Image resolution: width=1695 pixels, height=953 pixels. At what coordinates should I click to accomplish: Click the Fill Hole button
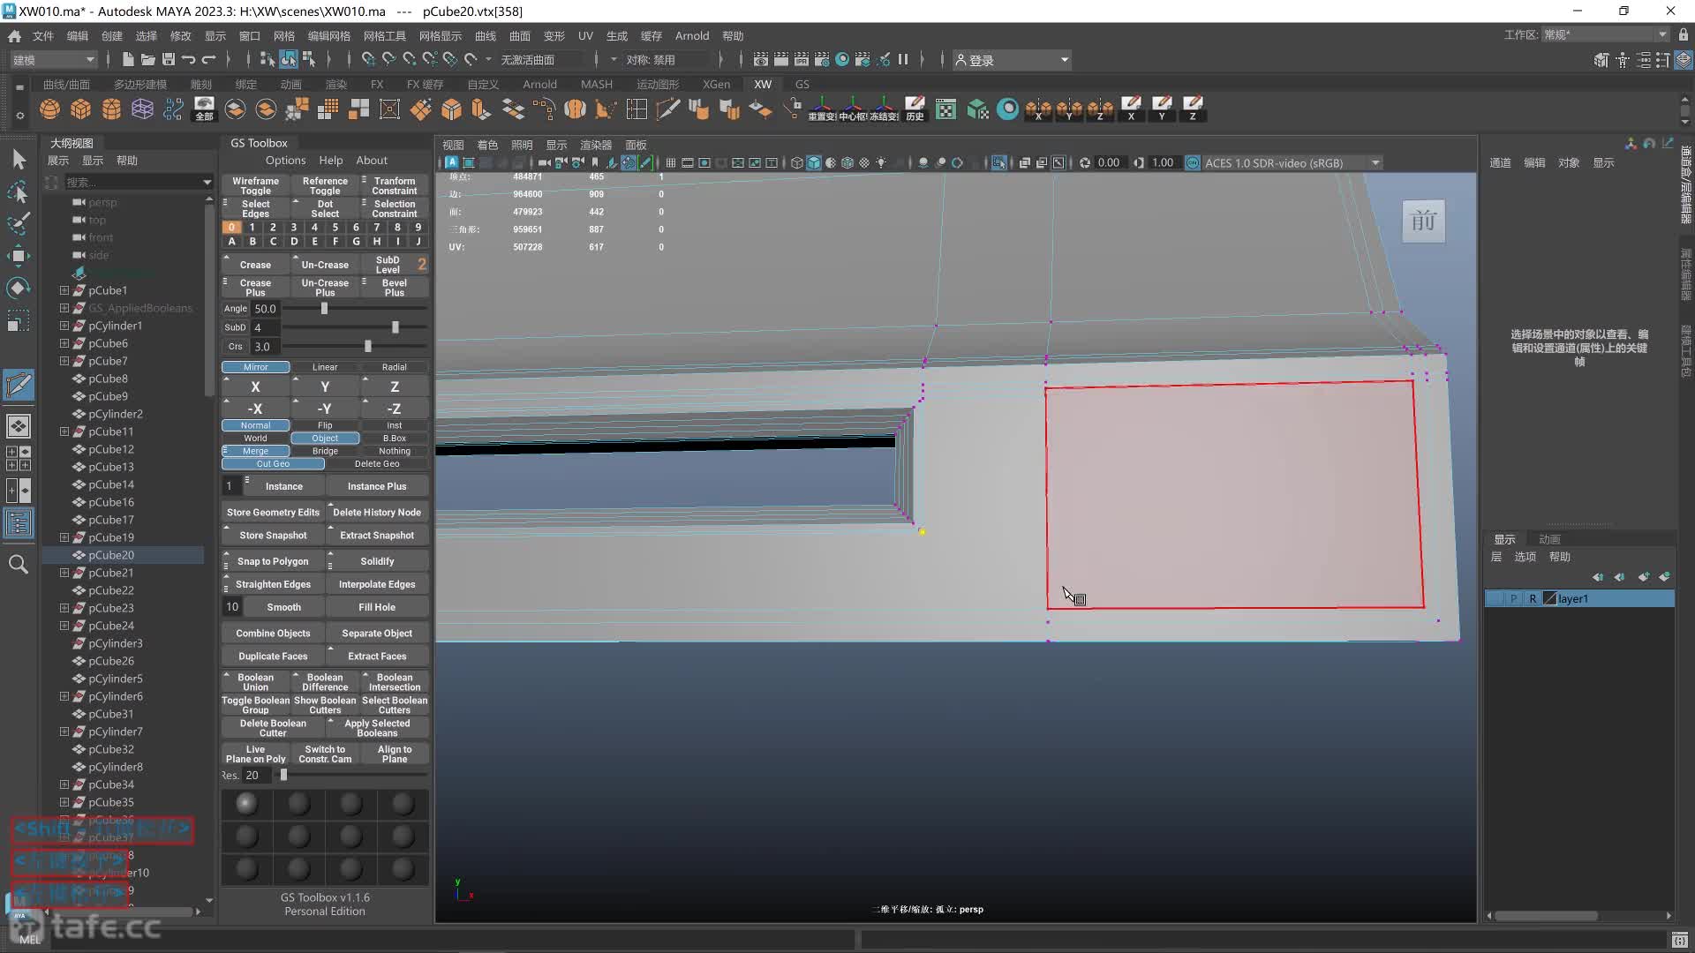377,607
